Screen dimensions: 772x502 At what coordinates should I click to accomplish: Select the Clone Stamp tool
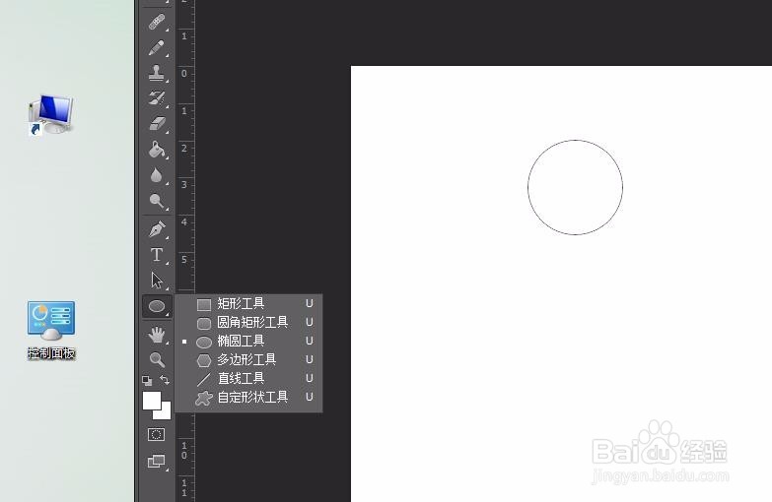pyautogui.click(x=157, y=73)
